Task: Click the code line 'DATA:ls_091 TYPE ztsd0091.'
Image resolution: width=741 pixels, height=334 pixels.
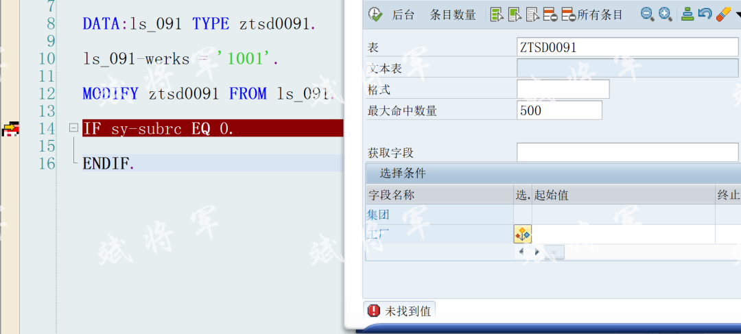Action: coord(199,23)
